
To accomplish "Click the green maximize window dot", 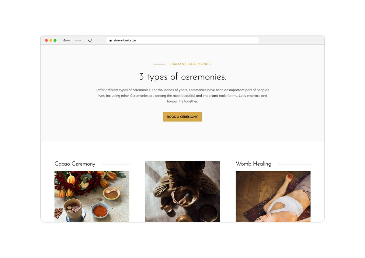I will pyautogui.click(x=55, y=40).
